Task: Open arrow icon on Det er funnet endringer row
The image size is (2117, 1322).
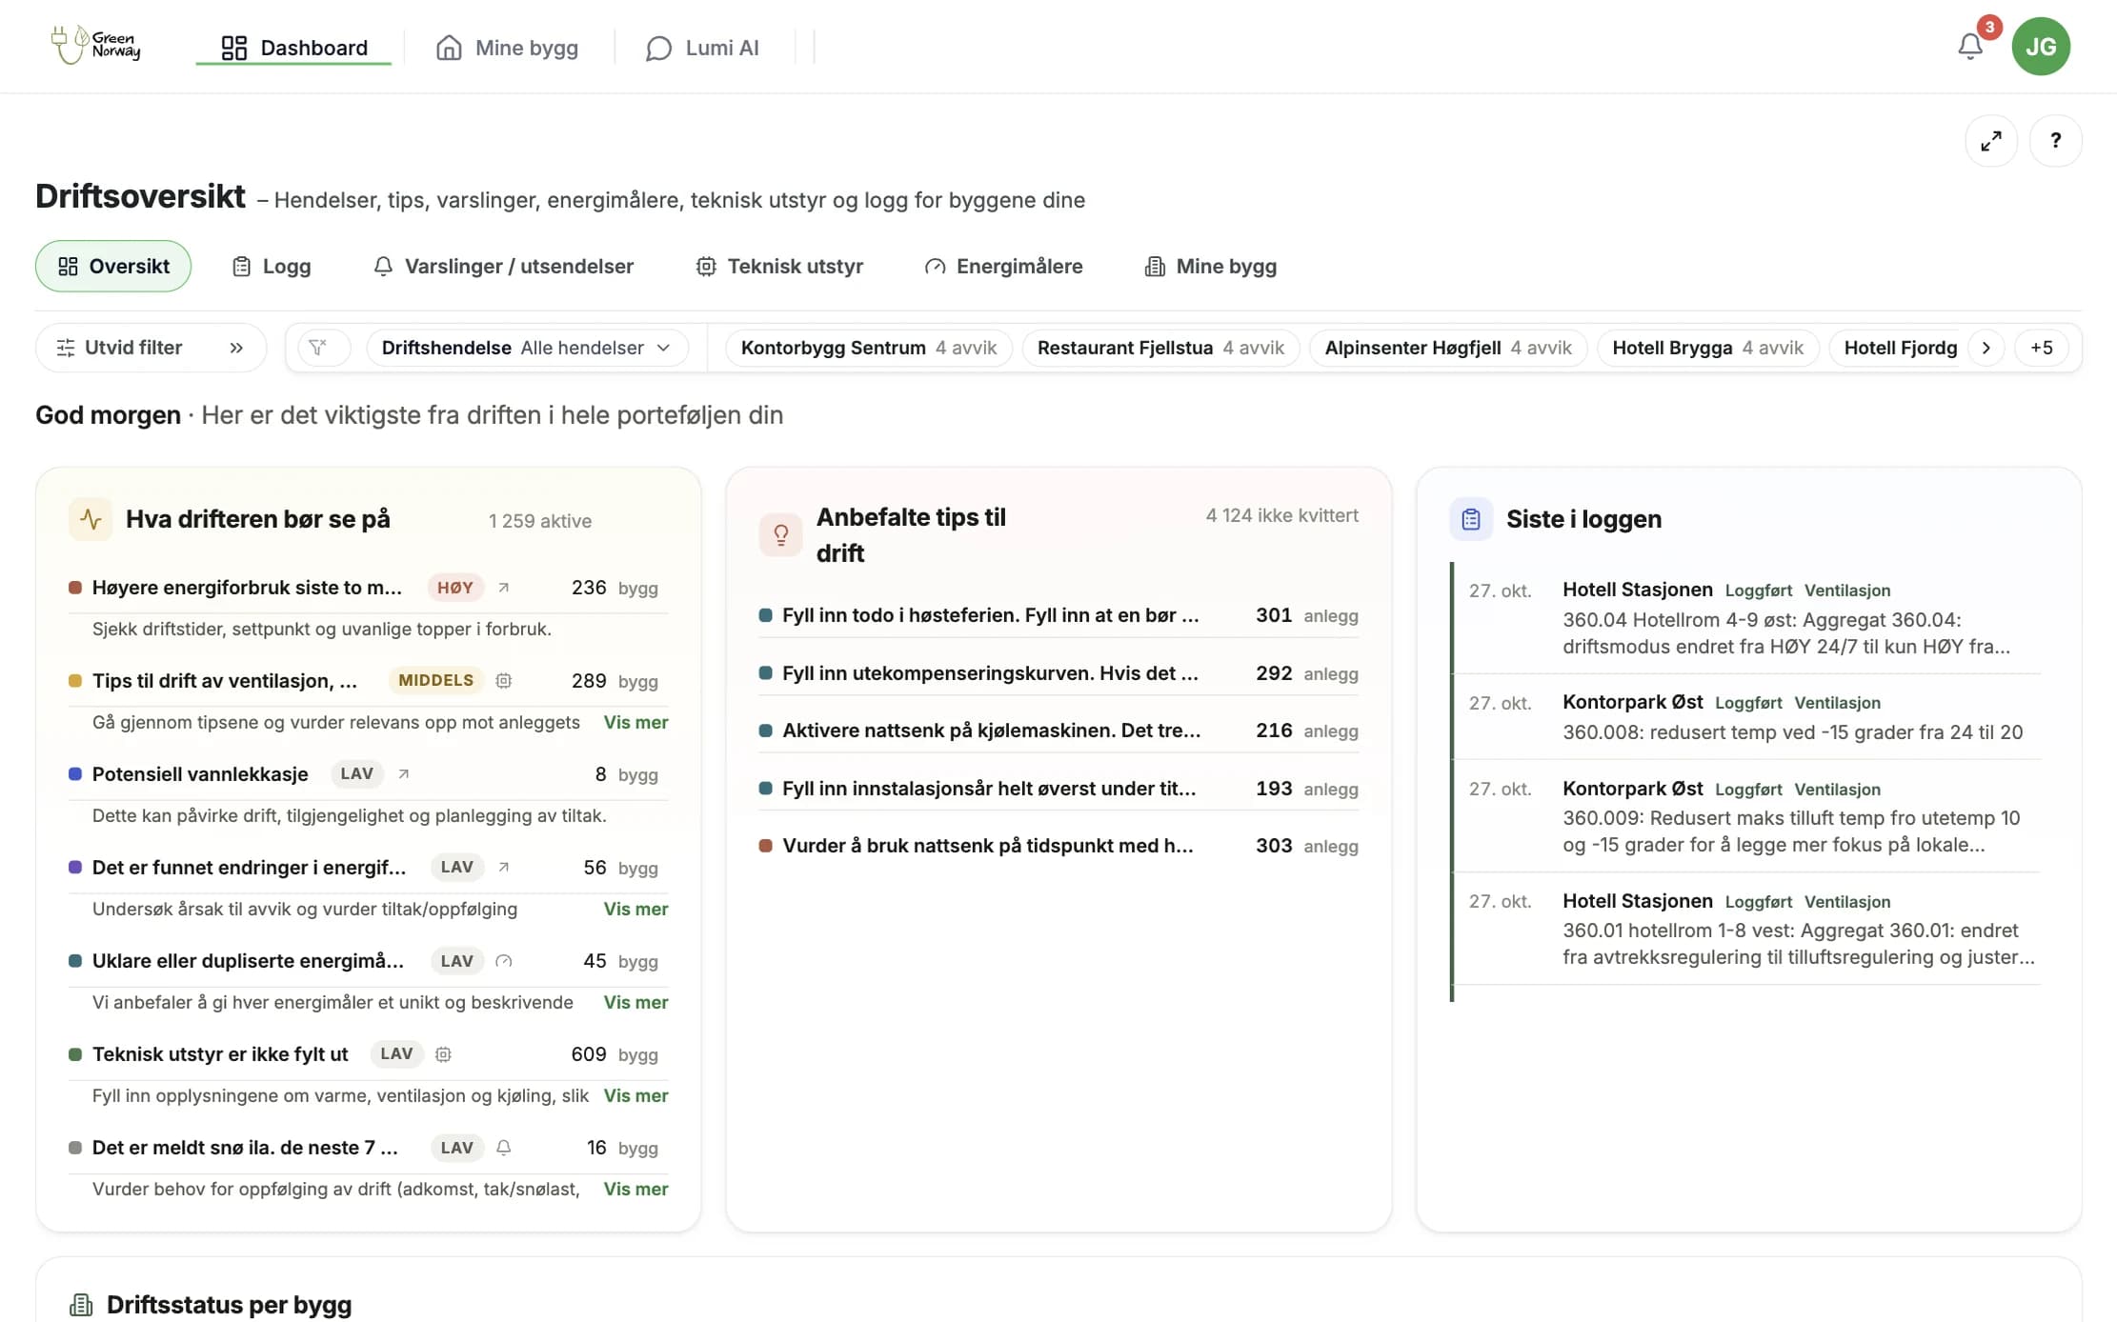Action: [x=504, y=868]
